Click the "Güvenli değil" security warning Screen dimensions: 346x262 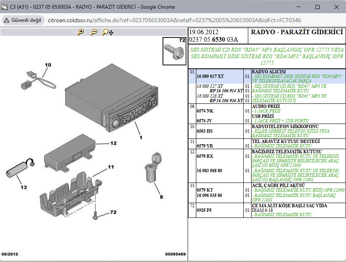tap(22, 20)
